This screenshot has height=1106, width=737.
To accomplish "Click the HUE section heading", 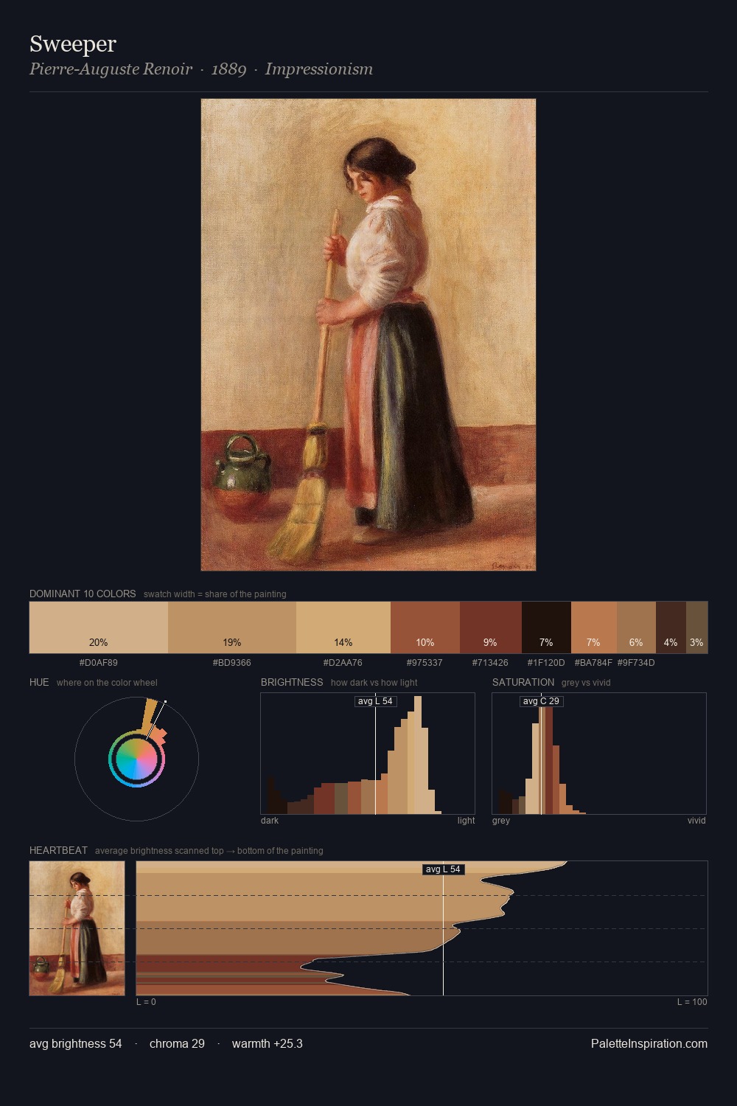I will 39,682.
